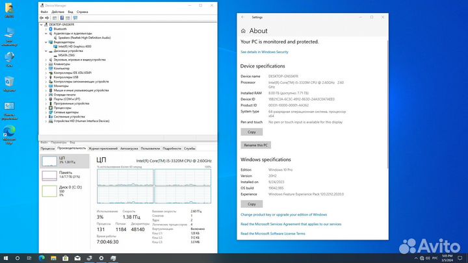Open See details in Windows Security link
This screenshot has width=468, height=263.
265,52
